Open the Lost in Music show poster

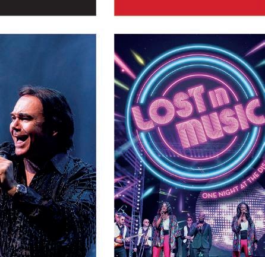point(190,145)
